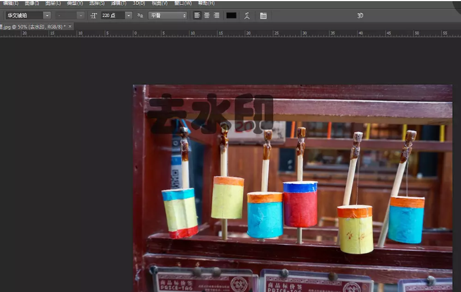Image resolution: width=461 pixels, height=292 pixels.
Task: Click the 3D button in options bar
Action: click(x=360, y=16)
